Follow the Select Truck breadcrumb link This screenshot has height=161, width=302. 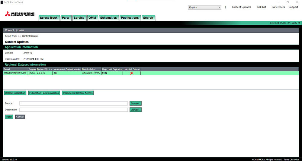[x=11, y=36]
